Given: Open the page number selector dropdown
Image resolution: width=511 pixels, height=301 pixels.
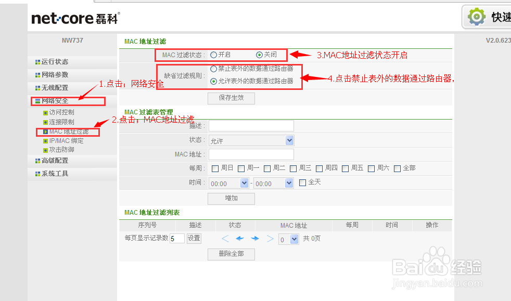Looking at the screenshot, I should tap(288, 238).
